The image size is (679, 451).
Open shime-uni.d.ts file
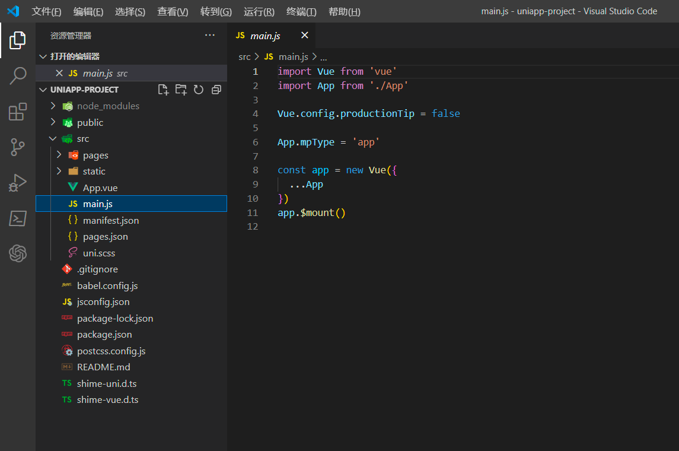point(131,383)
